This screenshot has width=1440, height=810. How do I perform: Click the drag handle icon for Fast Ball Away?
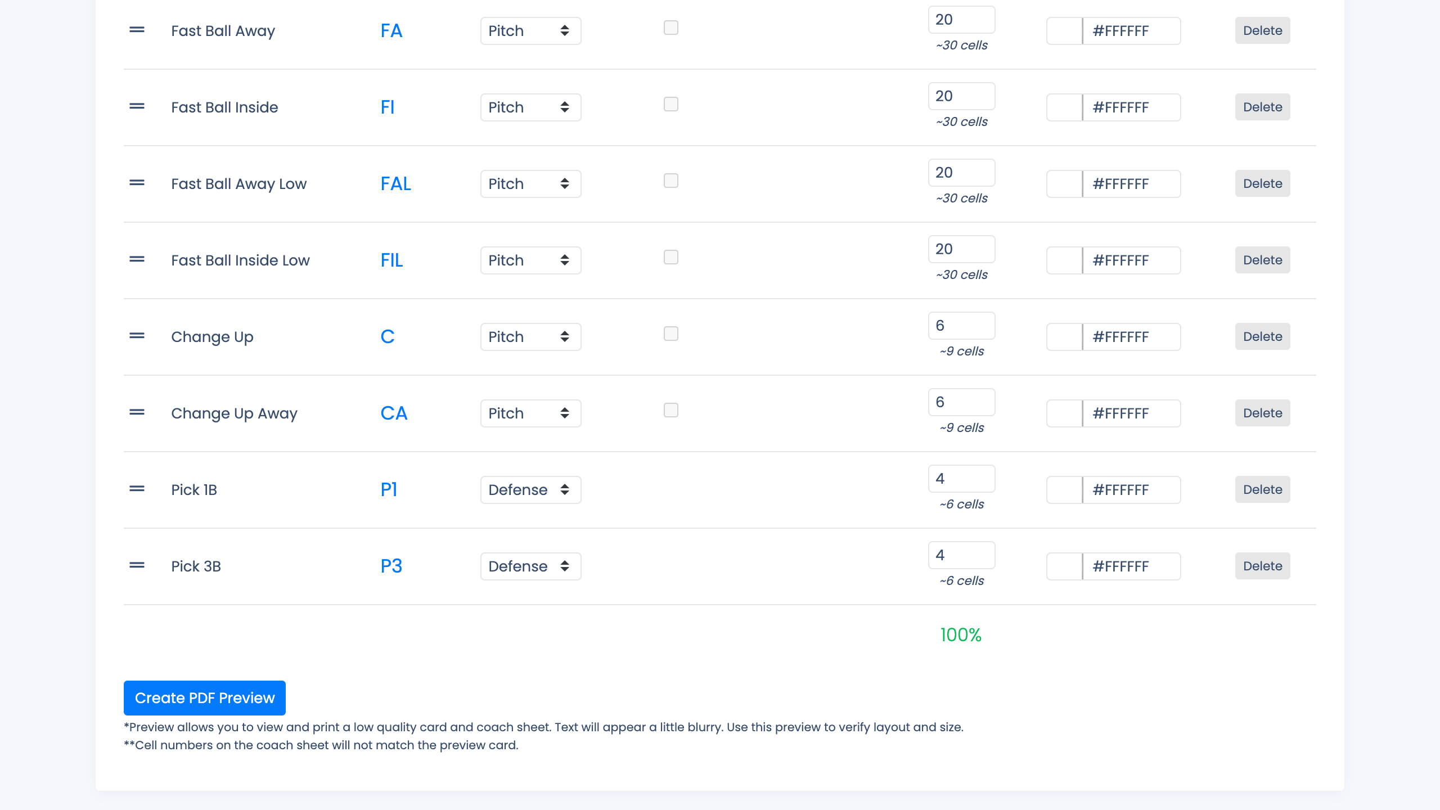coord(137,30)
